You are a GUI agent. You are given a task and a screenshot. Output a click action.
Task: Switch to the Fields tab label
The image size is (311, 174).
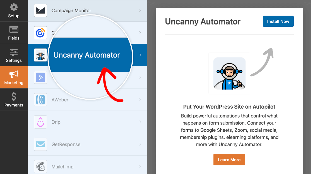14,38
